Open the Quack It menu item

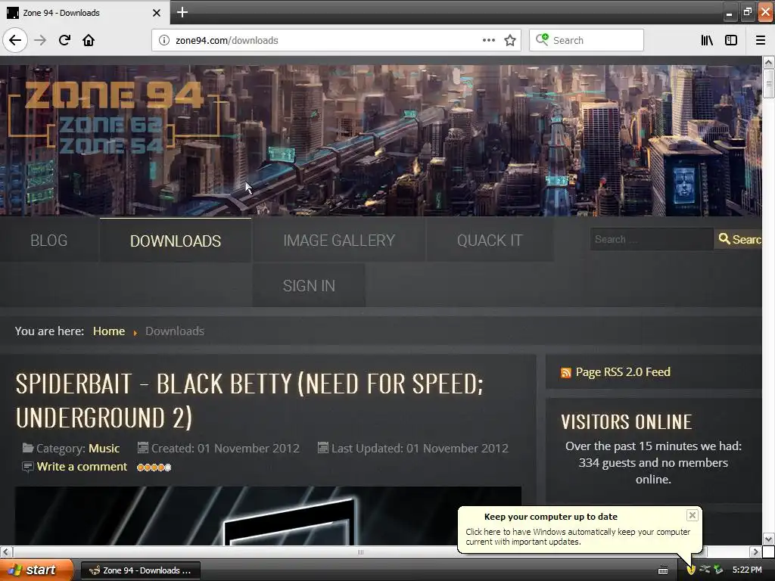(490, 240)
